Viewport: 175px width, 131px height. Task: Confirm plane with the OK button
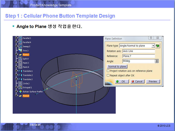coord(121,81)
